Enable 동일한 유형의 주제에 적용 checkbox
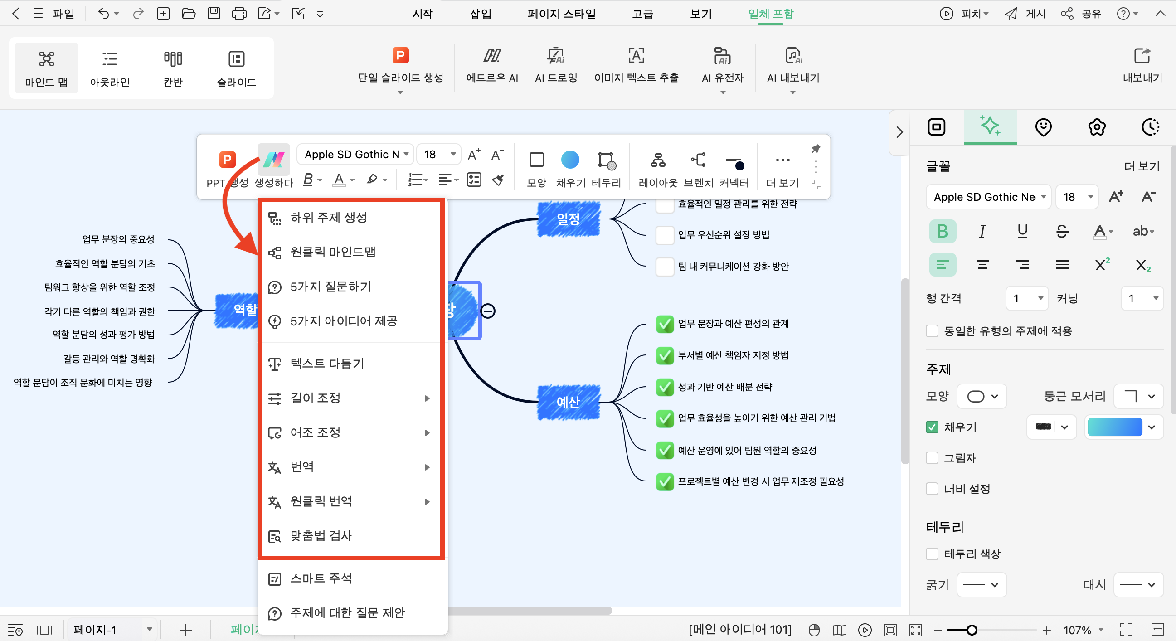The height and width of the screenshot is (641, 1176). point(932,331)
